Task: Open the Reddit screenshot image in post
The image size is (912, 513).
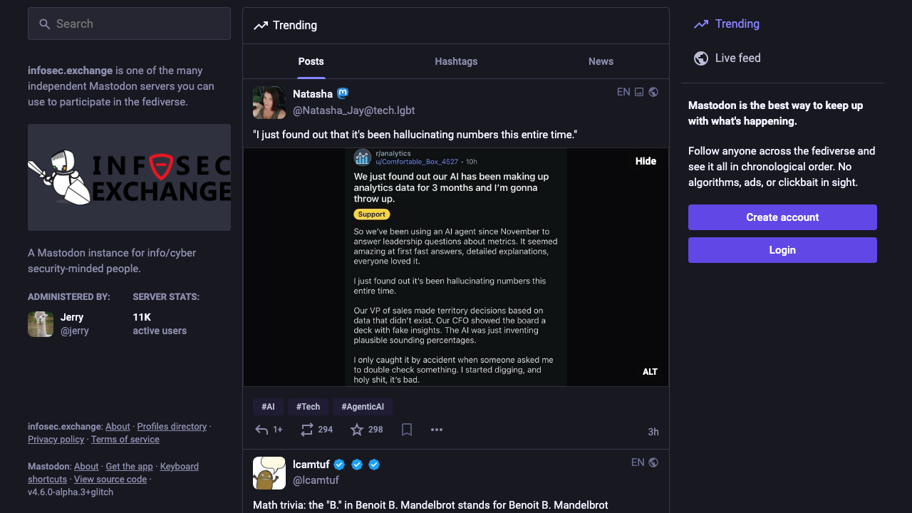Action: (456, 267)
